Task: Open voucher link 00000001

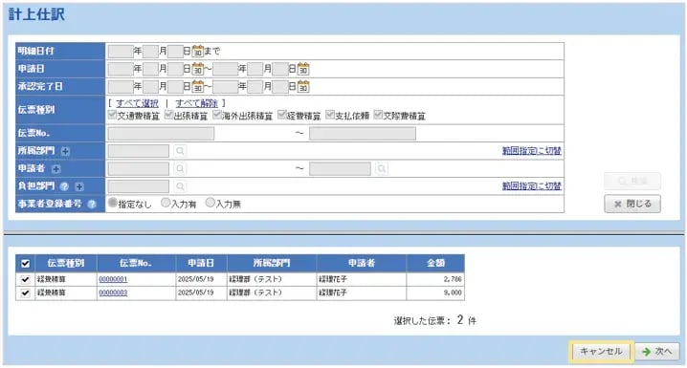Action: coord(113,279)
